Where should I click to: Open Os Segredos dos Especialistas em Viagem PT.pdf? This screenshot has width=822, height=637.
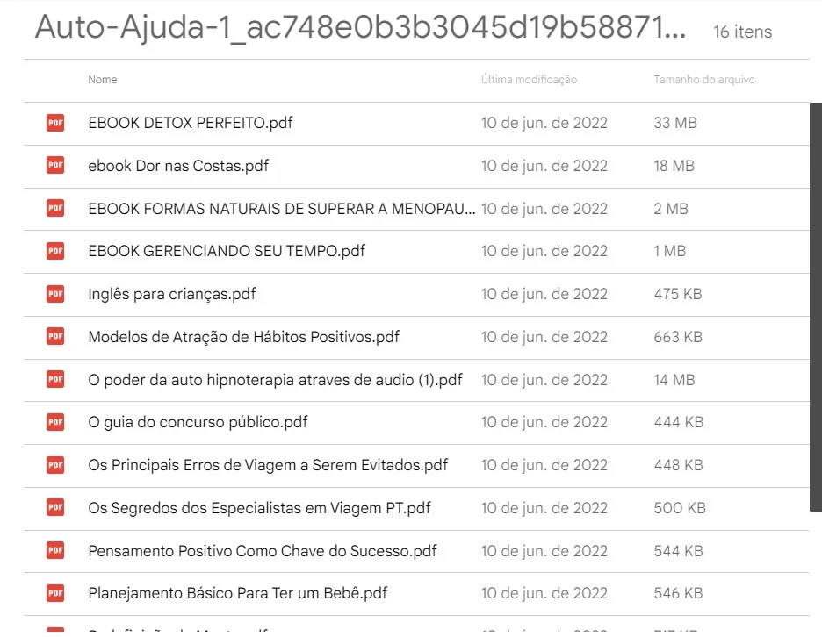click(x=259, y=508)
